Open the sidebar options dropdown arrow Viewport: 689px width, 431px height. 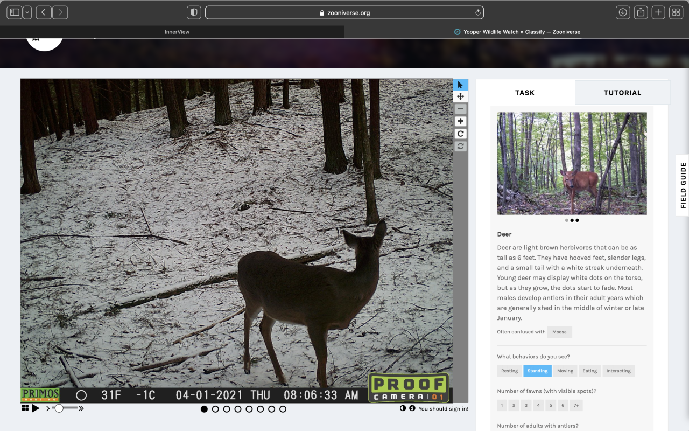tap(27, 12)
